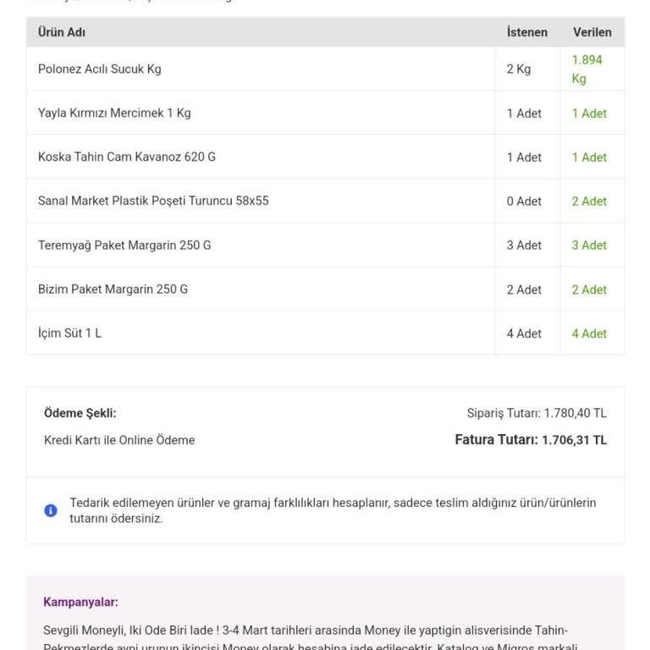Click the 1.894 Kg delivered quantity

point(587,69)
